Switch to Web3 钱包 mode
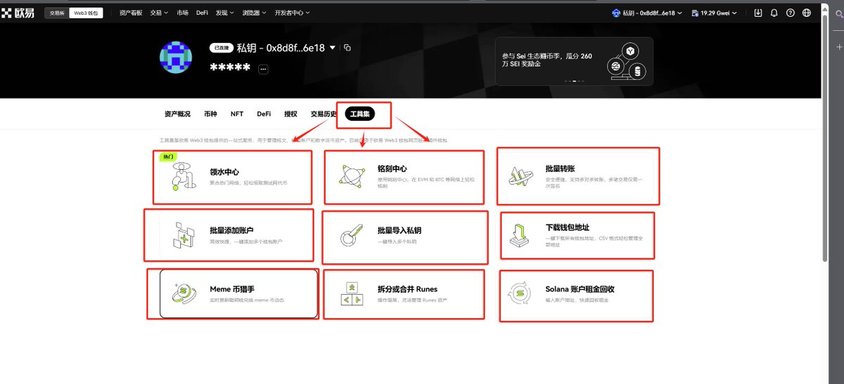Screen dimensions: 844x384 tap(87, 13)
